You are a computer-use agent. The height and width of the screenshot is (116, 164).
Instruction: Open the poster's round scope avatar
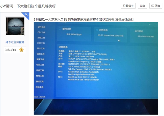pos(15,26)
